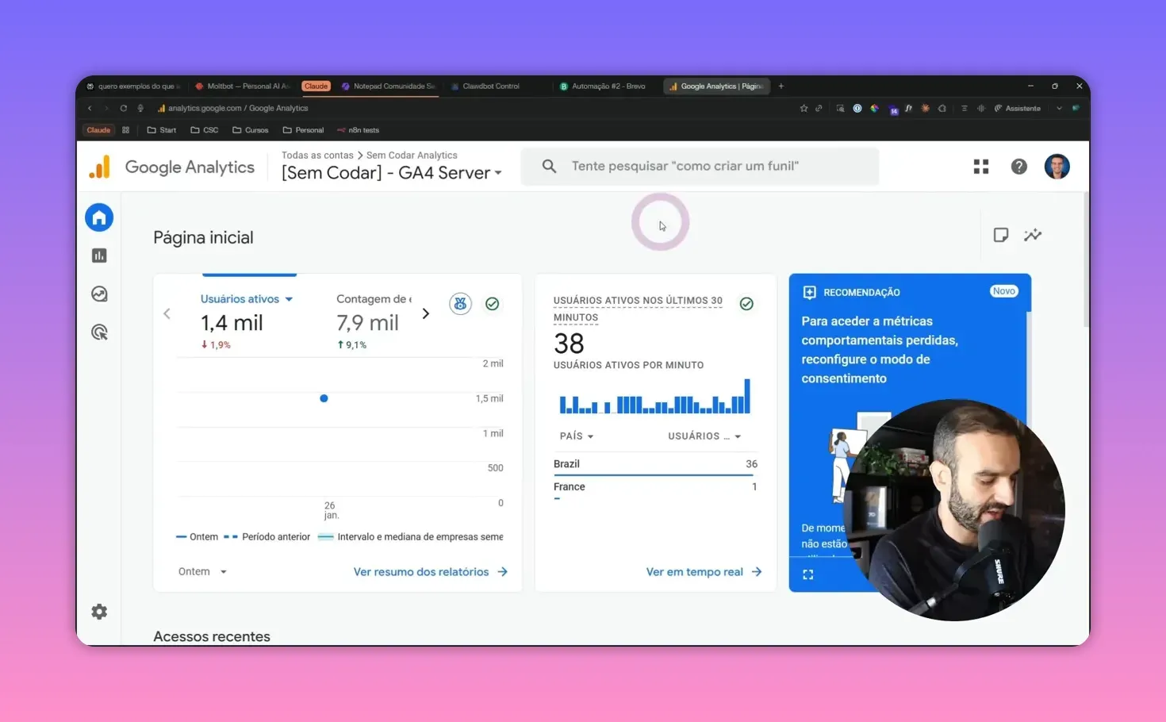Click Ver resumo dos relatórios link
Image resolution: width=1166 pixels, height=722 pixels.
430,572
